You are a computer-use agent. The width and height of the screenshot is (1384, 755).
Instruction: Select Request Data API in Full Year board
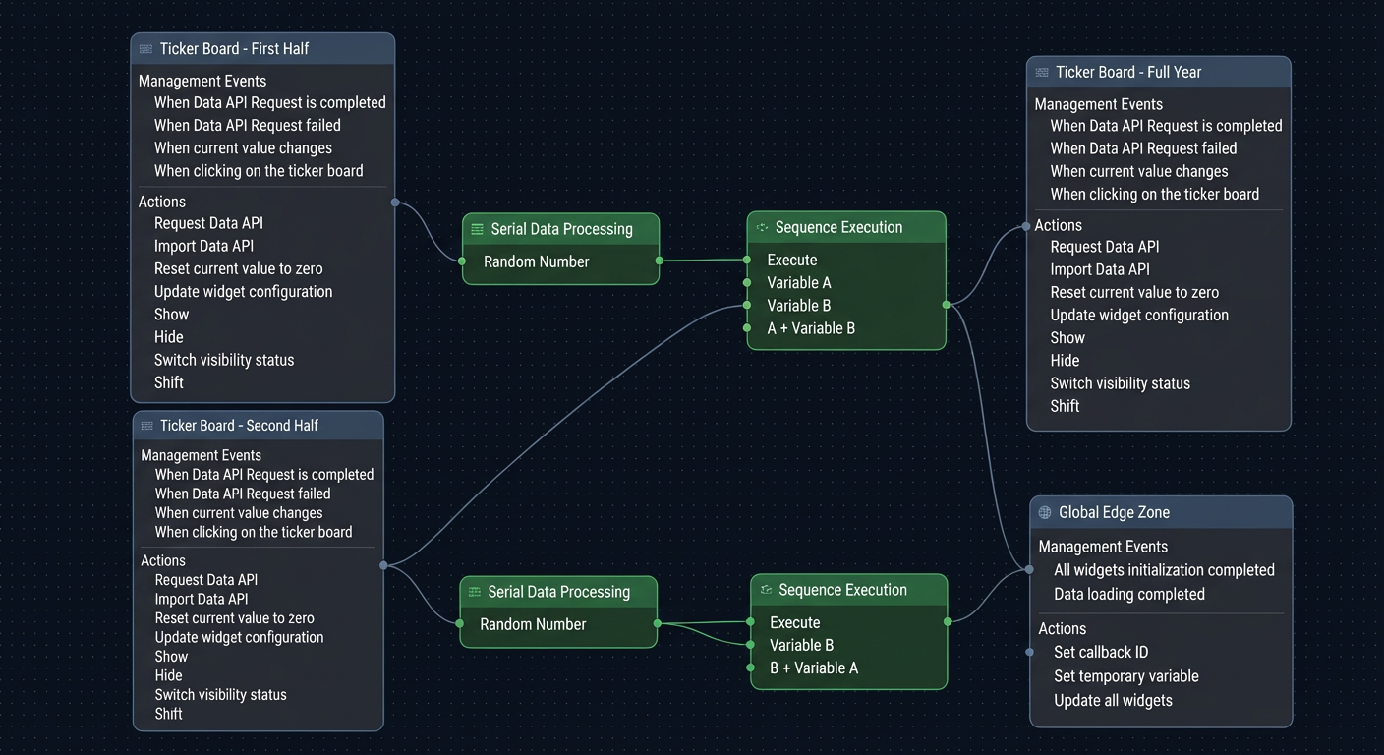1105,247
